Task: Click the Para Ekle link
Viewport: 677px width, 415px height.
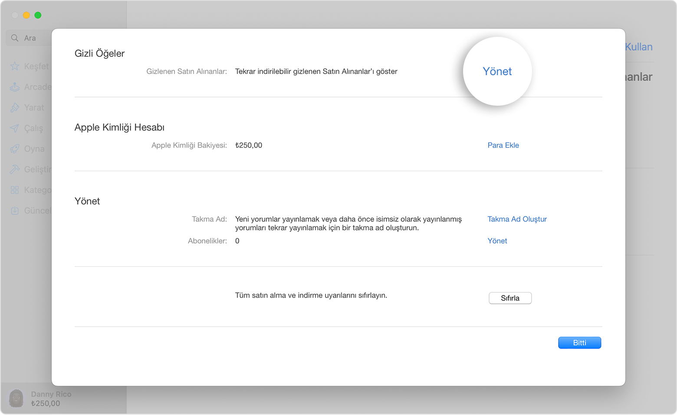Action: [503, 145]
